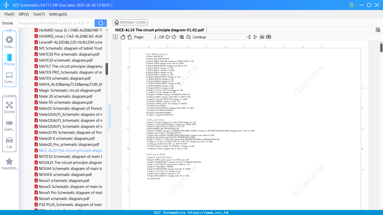
Task: Open the Member Center
Action: point(130,22)
